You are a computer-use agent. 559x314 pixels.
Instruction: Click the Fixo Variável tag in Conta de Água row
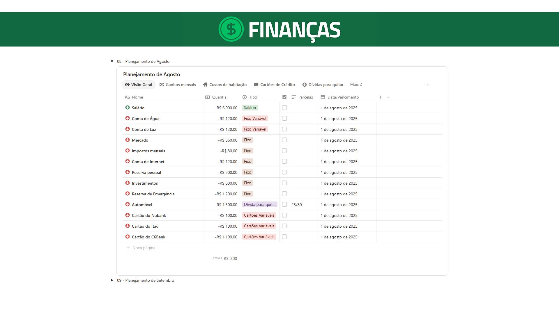255,118
